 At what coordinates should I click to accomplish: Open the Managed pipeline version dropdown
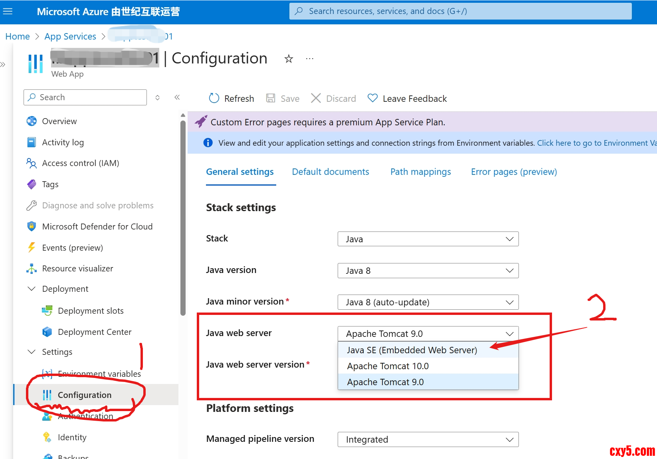(x=428, y=439)
